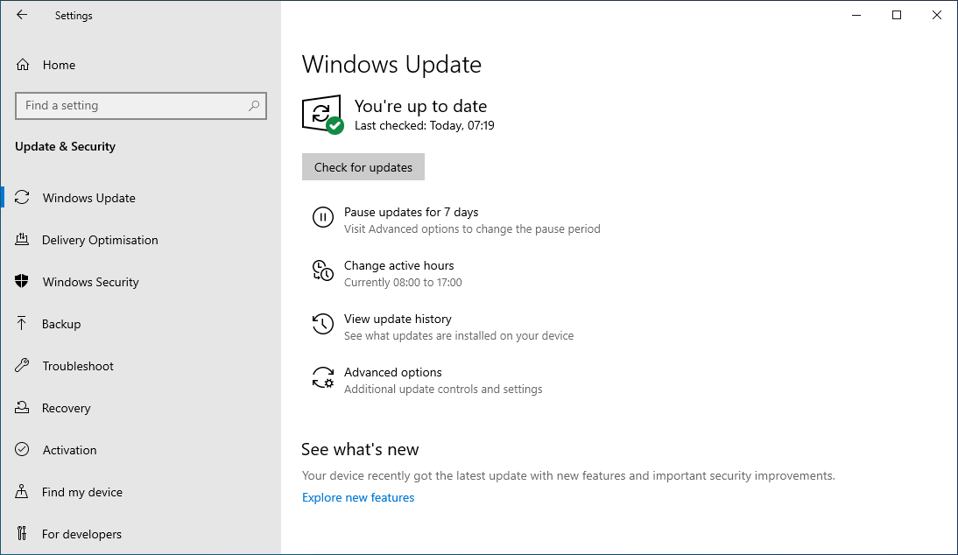Go back using the arrow icon
The width and height of the screenshot is (958, 555).
point(22,15)
